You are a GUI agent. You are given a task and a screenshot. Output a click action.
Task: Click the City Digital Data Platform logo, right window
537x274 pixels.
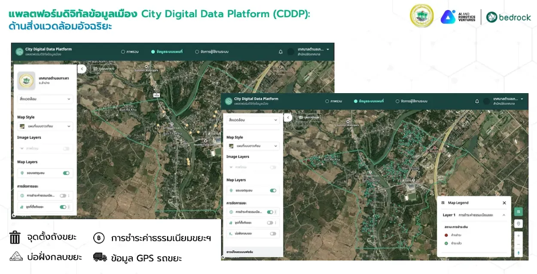228,101
